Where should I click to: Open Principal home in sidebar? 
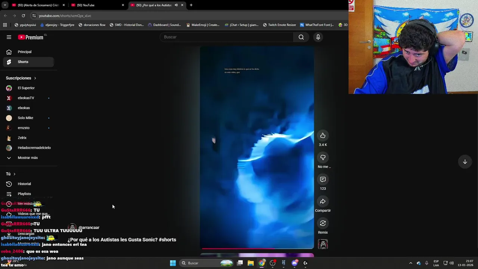click(28, 52)
